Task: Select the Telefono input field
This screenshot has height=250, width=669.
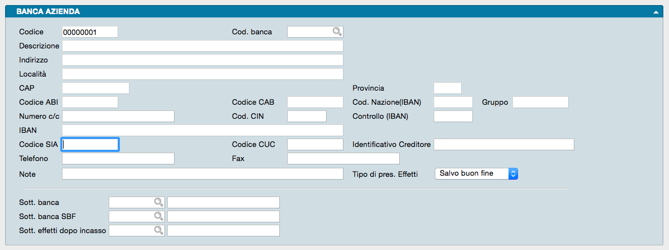Action: coord(118,159)
